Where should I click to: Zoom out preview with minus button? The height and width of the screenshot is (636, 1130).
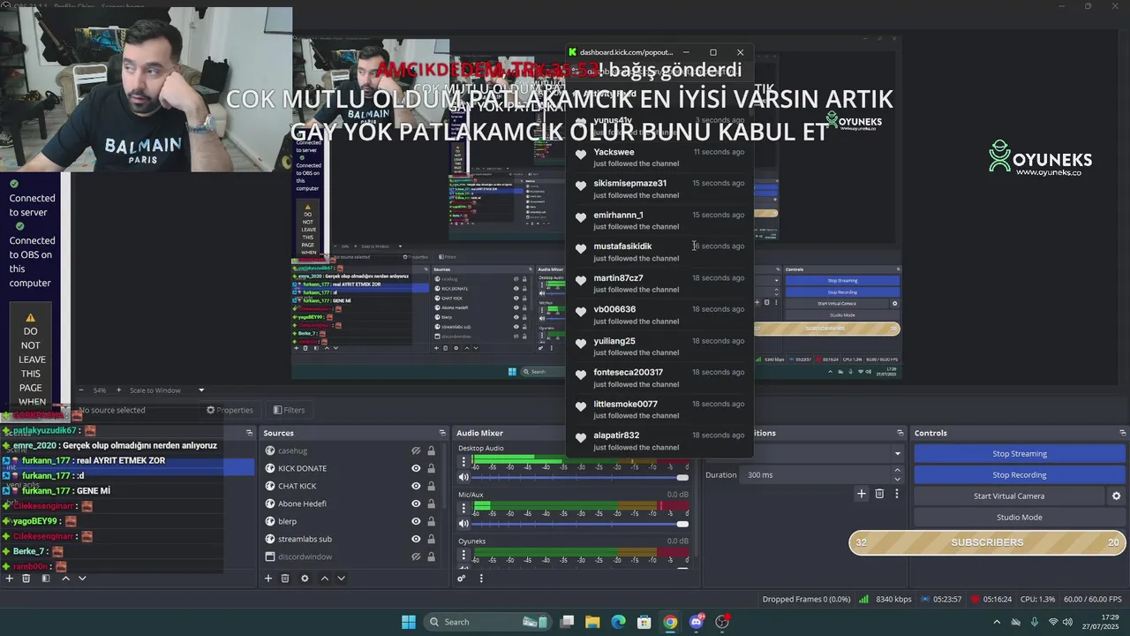81,390
